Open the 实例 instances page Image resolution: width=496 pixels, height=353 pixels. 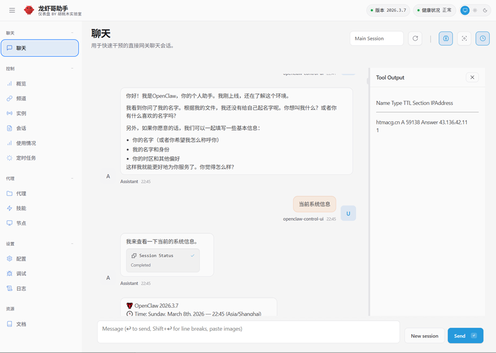pyautogui.click(x=21, y=113)
